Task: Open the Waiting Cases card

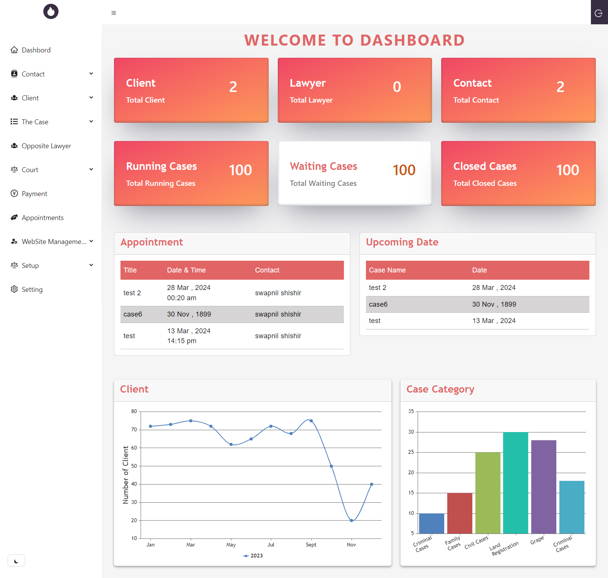Action: (355, 174)
